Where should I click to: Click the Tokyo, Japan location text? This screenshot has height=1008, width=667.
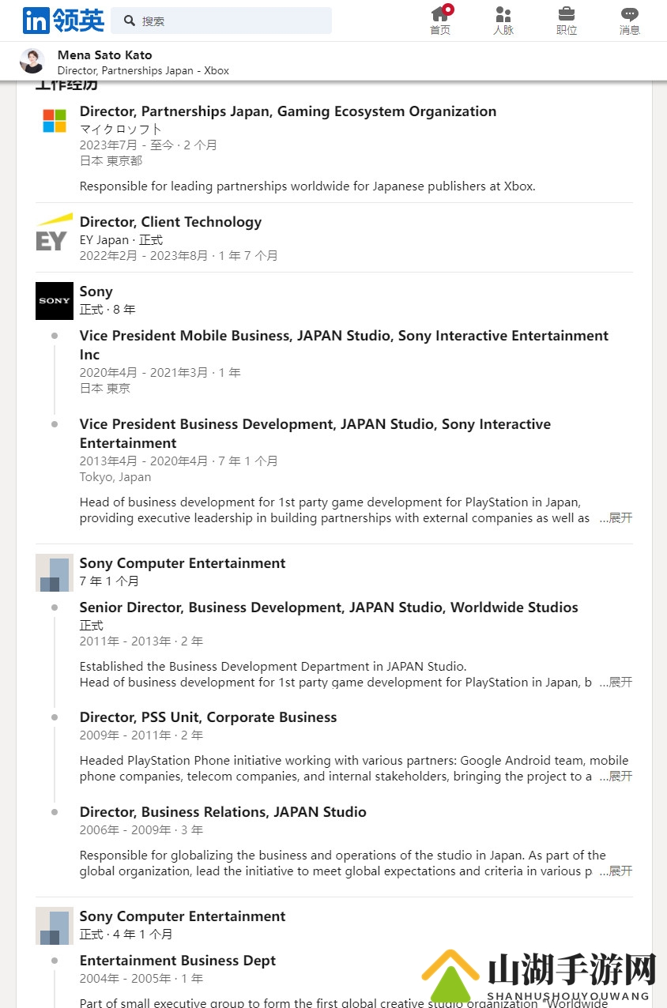tap(115, 477)
